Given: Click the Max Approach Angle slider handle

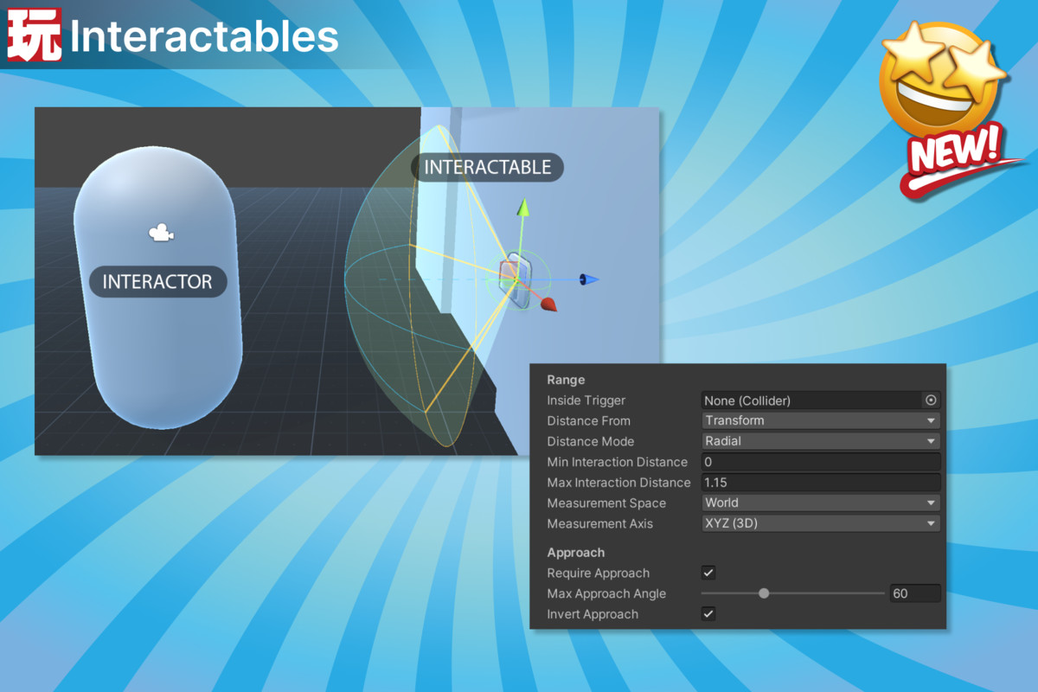Looking at the screenshot, I should click(x=764, y=593).
